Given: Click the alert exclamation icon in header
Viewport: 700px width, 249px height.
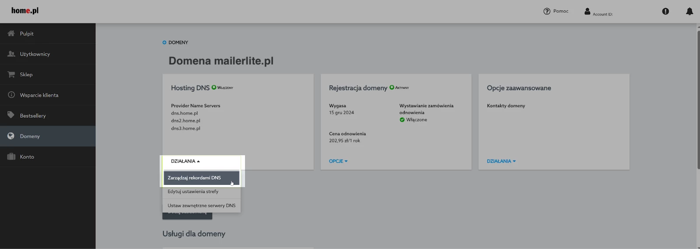Looking at the screenshot, I should pyautogui.click(x=665, y=11).
